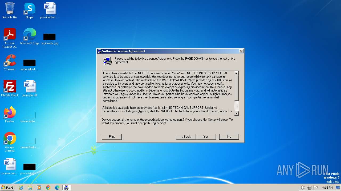This screenshot has height=191, width=341.
Task: Launch Firefox from the desktop
Action: (10, 115)
